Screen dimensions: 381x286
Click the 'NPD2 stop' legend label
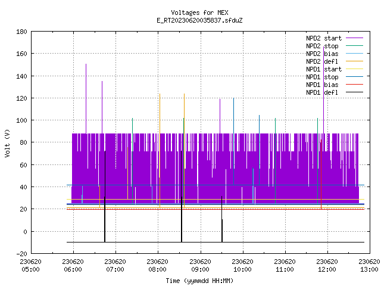[x=322, y=46]
